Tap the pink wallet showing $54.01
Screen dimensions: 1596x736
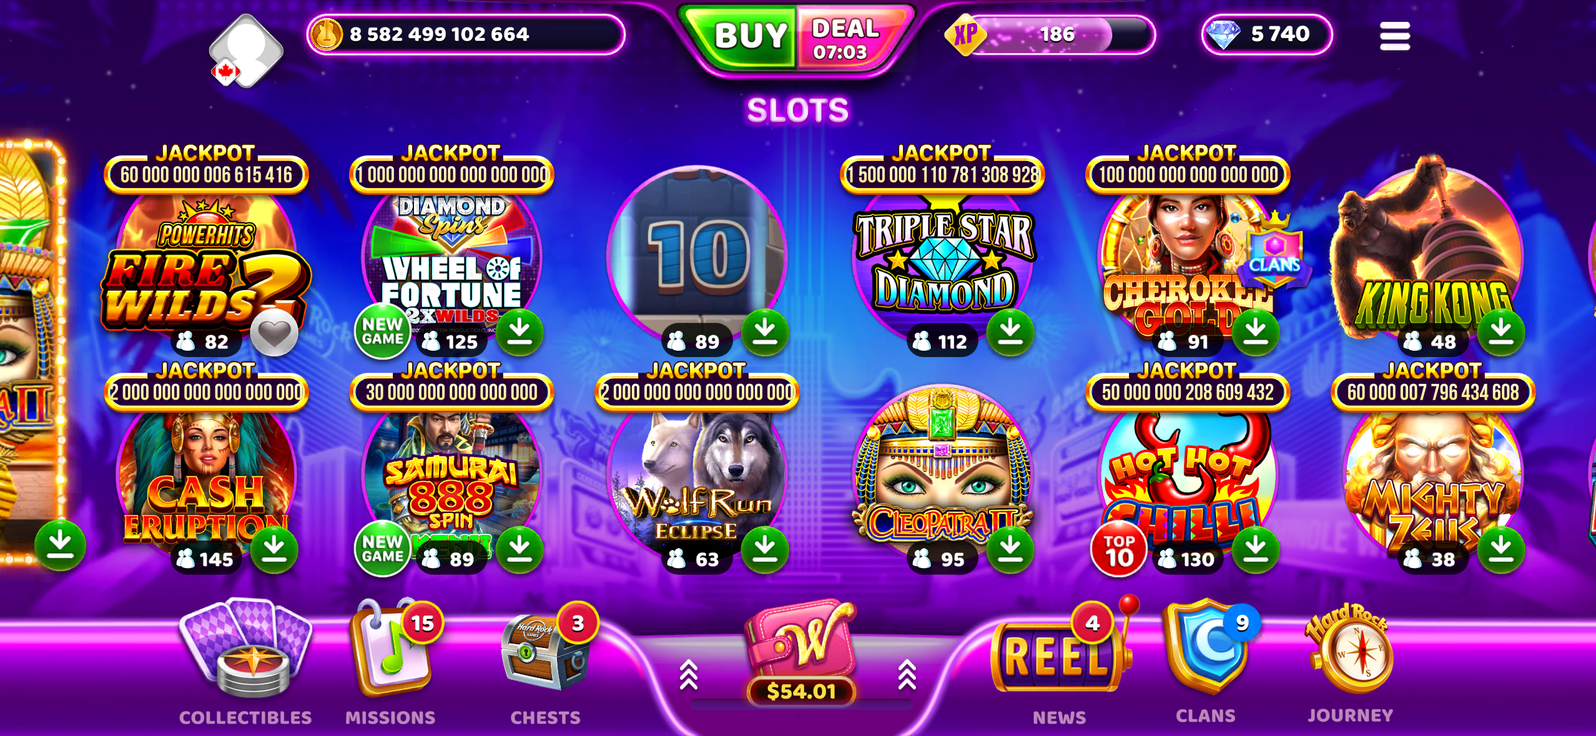pos(800,653)
